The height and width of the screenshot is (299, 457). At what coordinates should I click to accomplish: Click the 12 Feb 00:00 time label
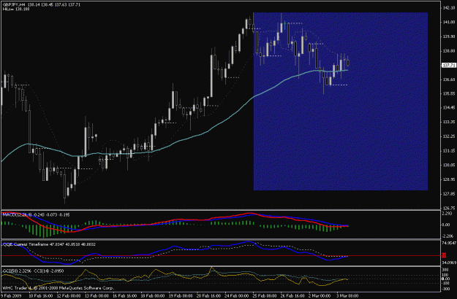click(x=69, y=296)
